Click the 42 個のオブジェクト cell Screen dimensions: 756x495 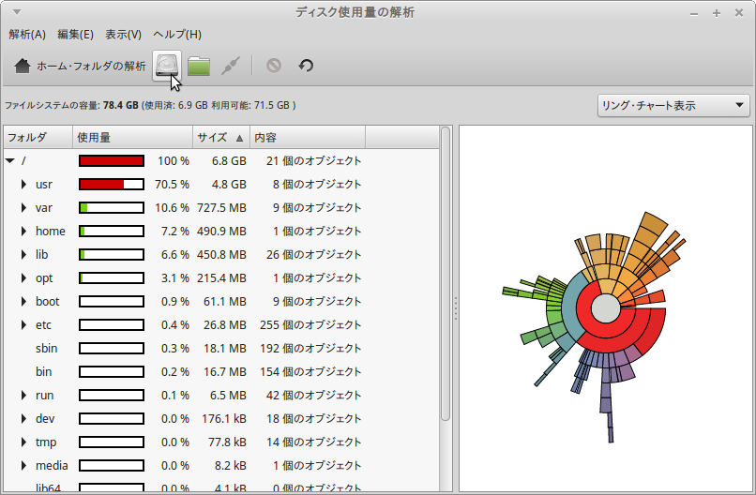313,396
